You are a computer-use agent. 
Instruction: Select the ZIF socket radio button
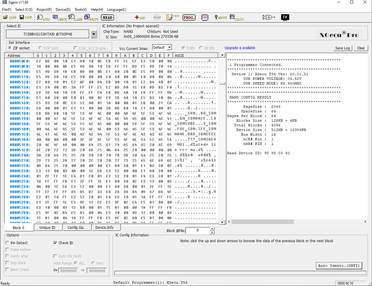[10, 48]
